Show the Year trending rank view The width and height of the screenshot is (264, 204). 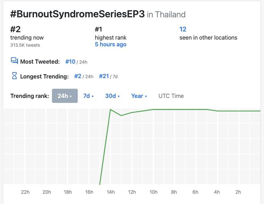coord(139,96)
